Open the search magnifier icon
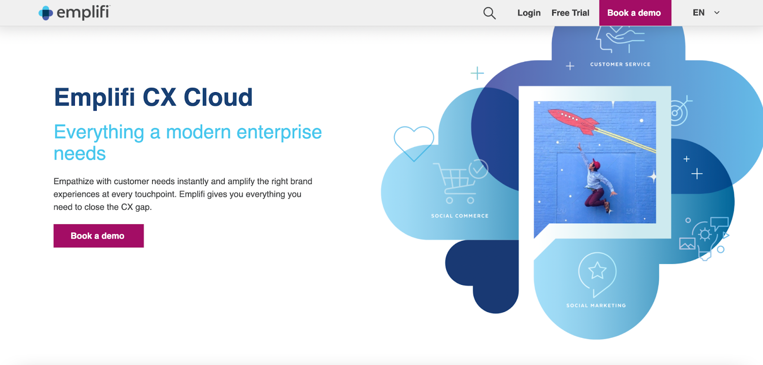The width and height of the screenshot is (763, 365). pyautogui.click(x=489, y=13)
